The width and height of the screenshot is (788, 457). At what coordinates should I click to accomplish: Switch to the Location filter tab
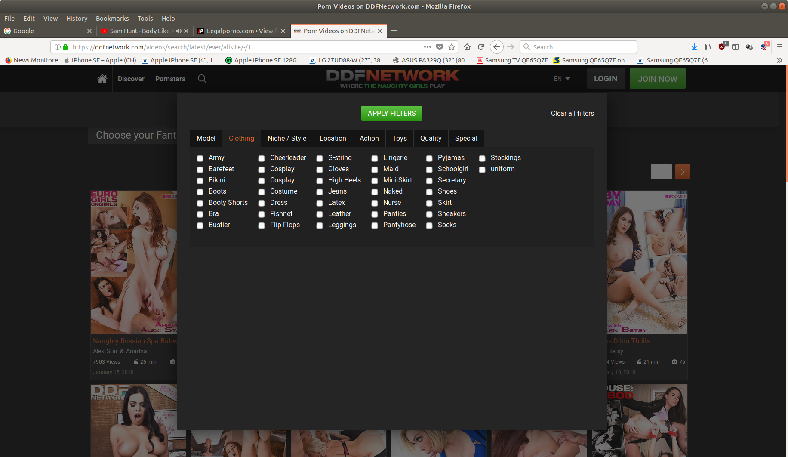(x=332, y=138)
